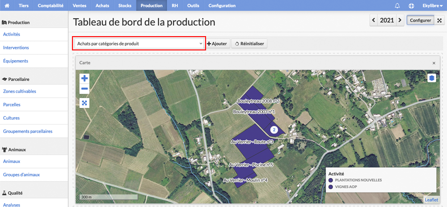The width and height of the screenshot is (447, 207).
Task: Open the Achats par catégories de produit dropdown
Action: pyautogui.click(x=139, y=44)
